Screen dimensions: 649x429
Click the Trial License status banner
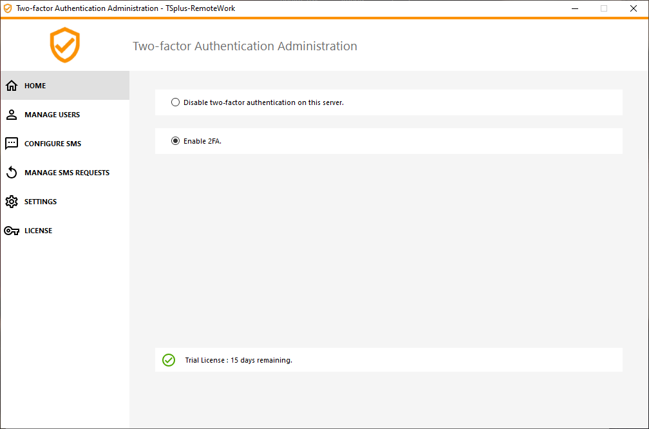pyautogui.click(x=388, y=359)
